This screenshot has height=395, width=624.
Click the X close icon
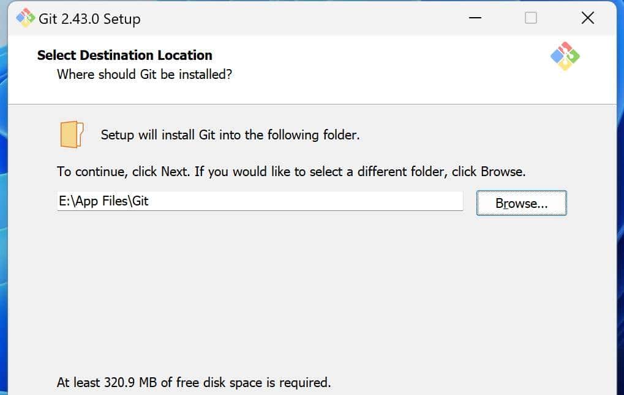(586, 18)
